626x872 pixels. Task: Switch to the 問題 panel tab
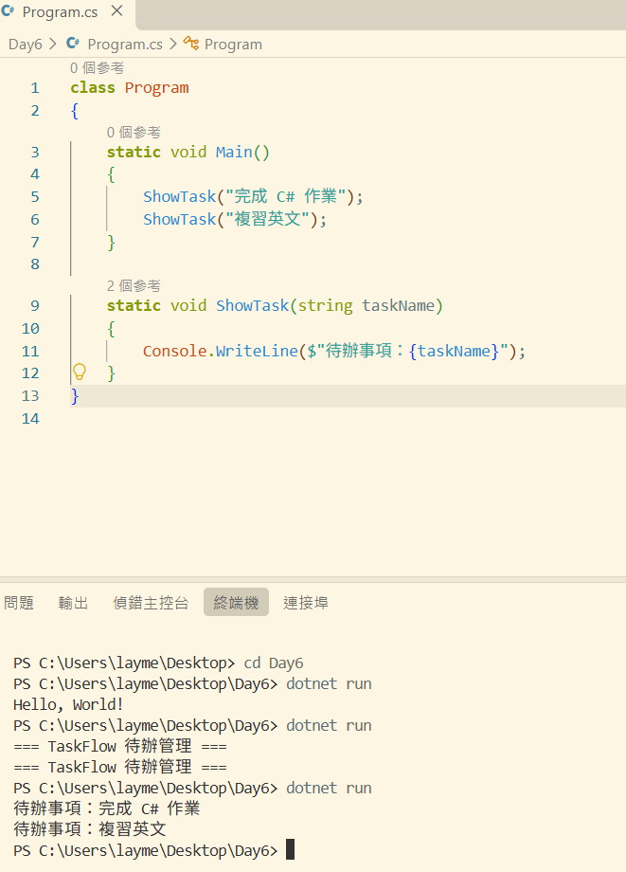(19, 602)
